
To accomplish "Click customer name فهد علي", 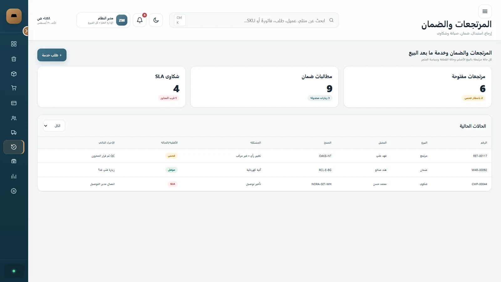I will (x=381, y=156).
